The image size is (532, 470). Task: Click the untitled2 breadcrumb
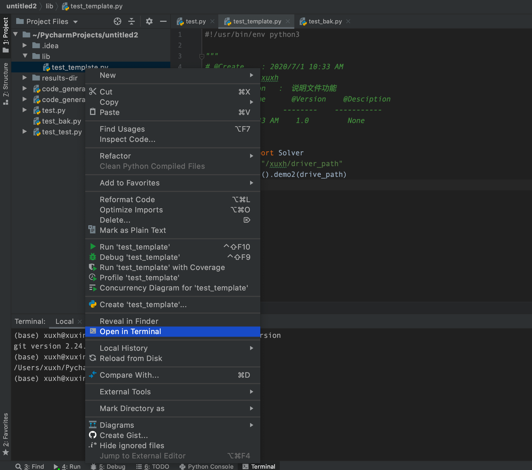coord(21,6)
